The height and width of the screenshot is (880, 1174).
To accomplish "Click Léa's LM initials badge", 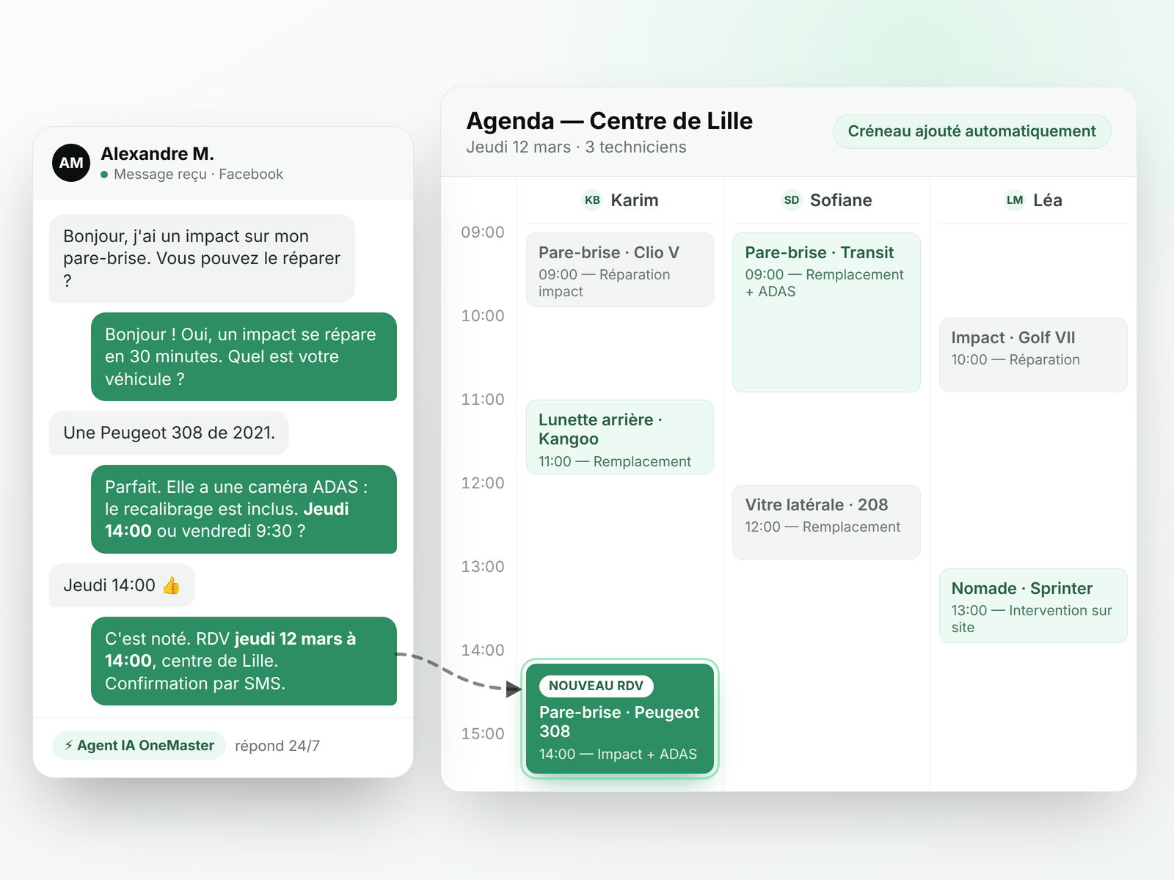I will 1015,200.
